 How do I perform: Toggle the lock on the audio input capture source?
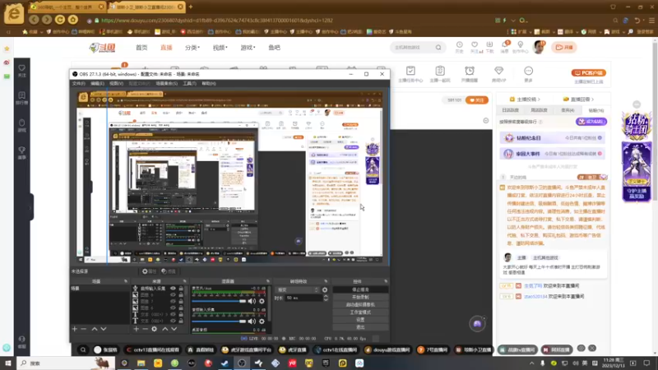tap(181, 289)
